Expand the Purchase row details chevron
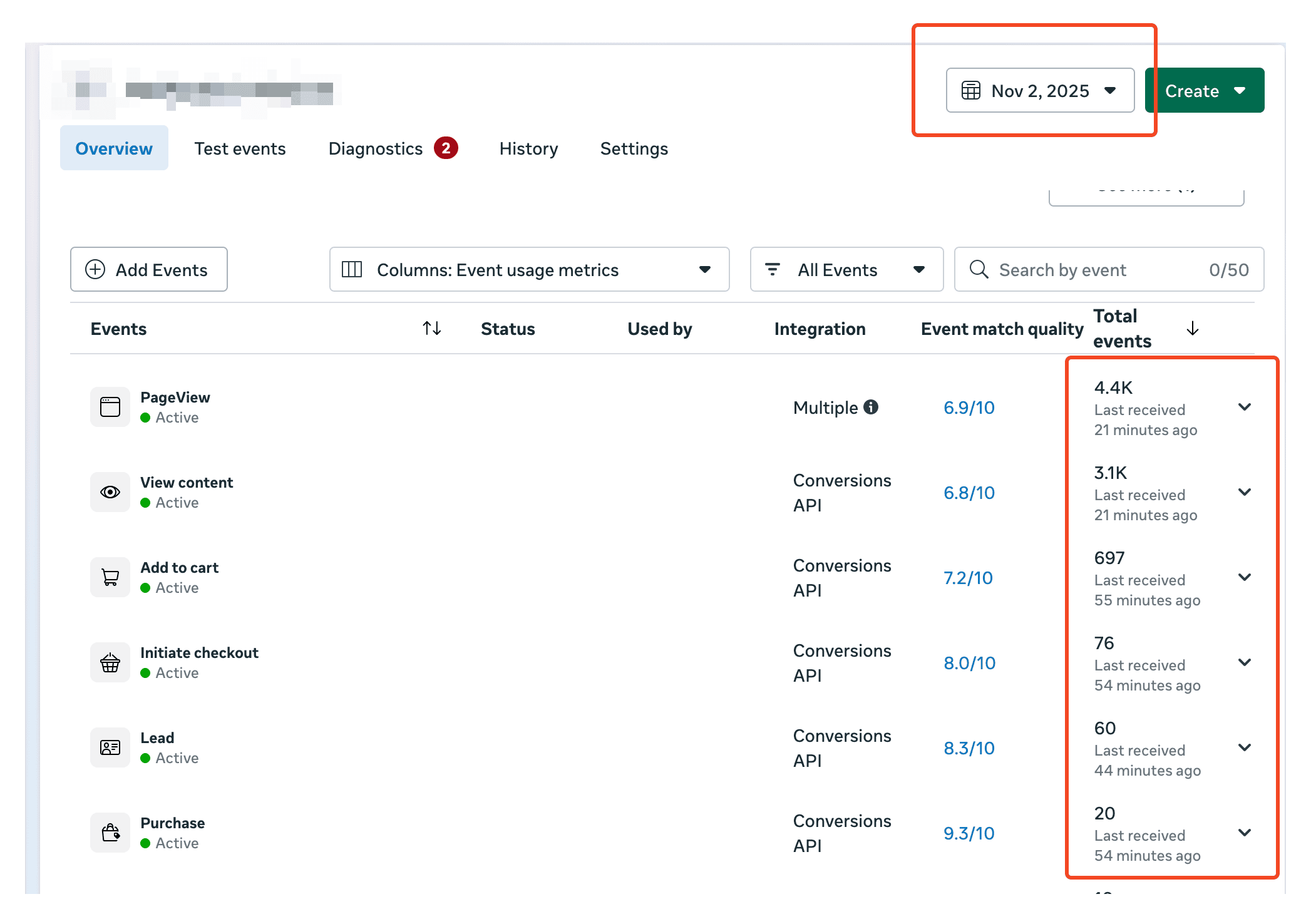Viewport: 1311px width, 919px height. pyautogui.click(x=1245, y=833)
